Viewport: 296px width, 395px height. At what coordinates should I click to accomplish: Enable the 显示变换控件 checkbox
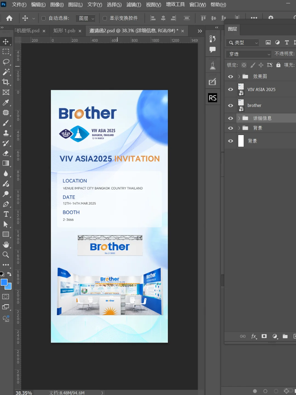coord(105,18)
